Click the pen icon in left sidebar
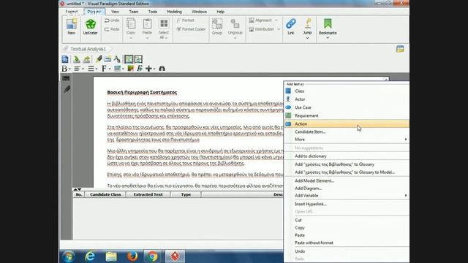This screenshot has width=468, height=263. point(67,89)
